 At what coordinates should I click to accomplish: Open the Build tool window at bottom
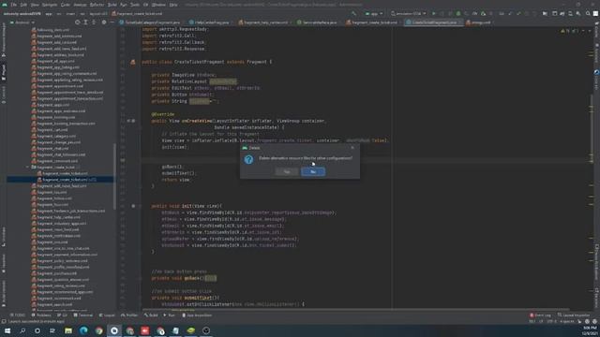pyautogui.click(x=151, y=315)
